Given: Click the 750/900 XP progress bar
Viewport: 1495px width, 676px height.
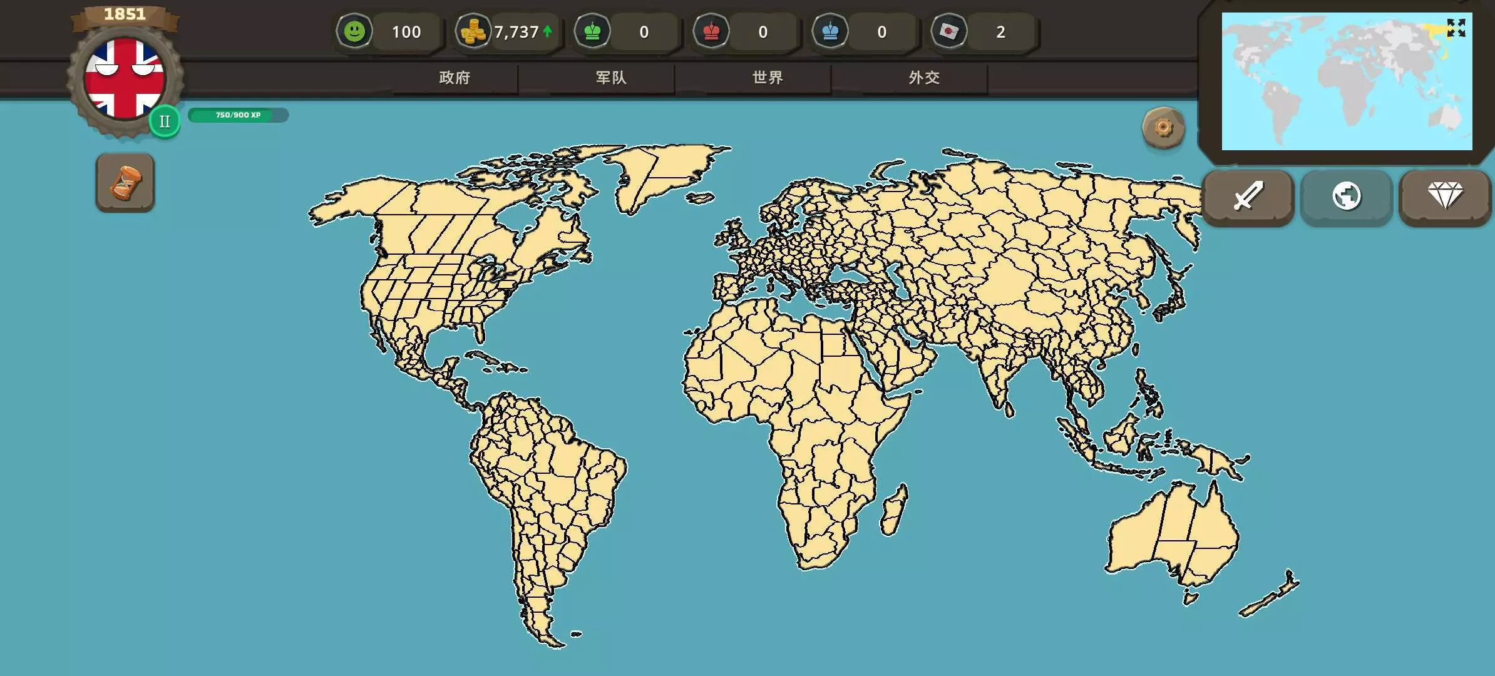Looking at the screenshot, I should (238, 115).
